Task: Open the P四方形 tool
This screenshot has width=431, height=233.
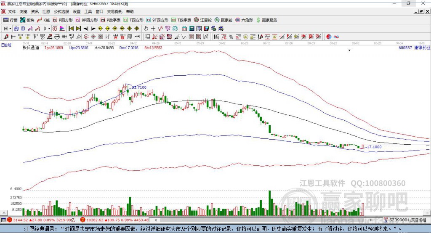Action: coord(63,20)
